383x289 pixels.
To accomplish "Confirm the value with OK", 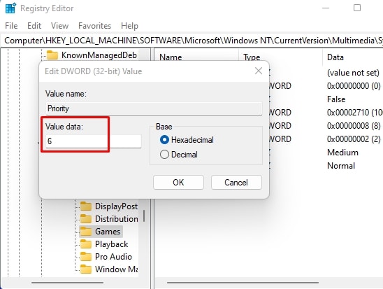I will [178, 183].
